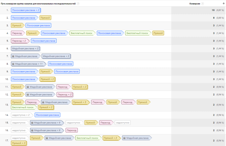Open help icon beside the path column header

[78, 4]
